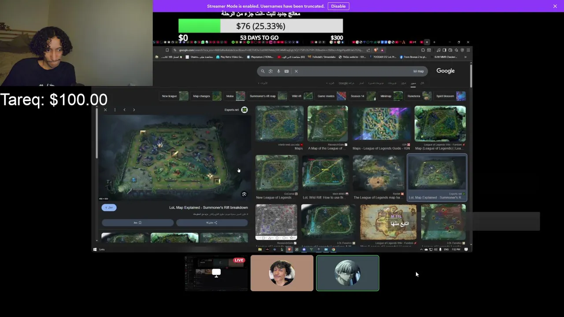Click Google search magnifier icon

point(263,71)
